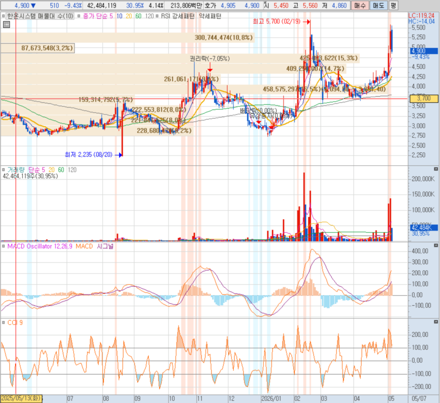The image size is (440, 403).
Task: Click the HC:-14.04 readout
Action: click(x=422, y=22)
